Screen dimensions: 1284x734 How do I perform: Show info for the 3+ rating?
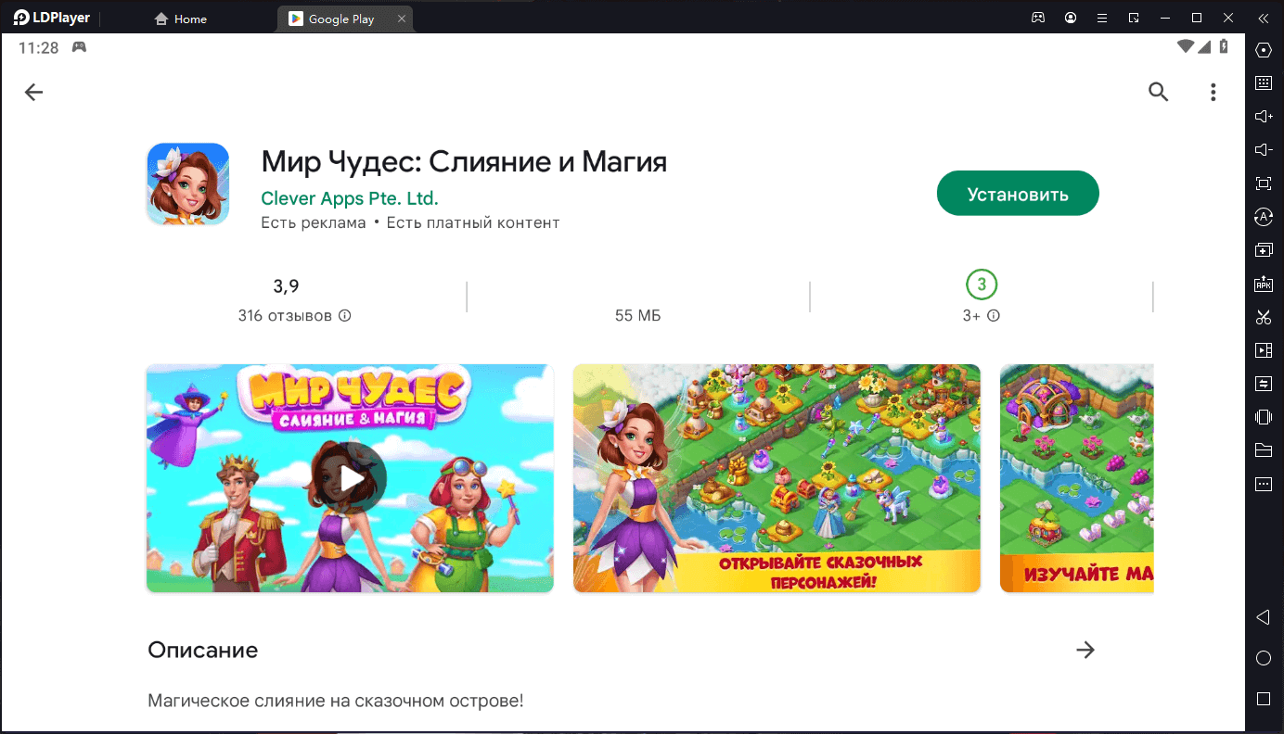pos(994,316)
